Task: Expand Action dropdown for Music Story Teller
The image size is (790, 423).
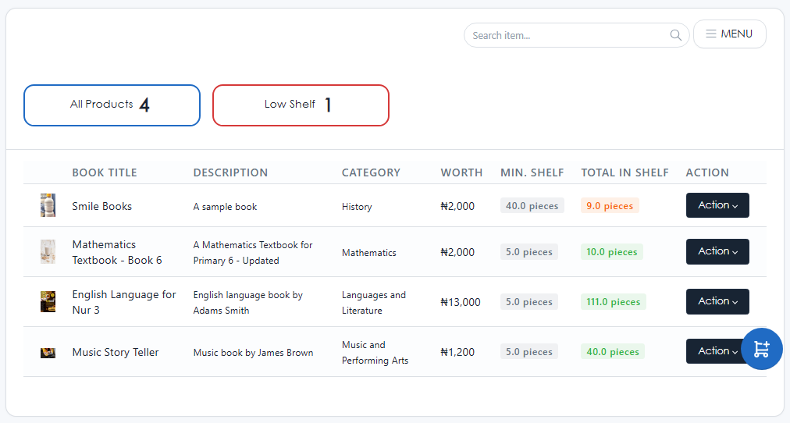Action: pos(711,351)
